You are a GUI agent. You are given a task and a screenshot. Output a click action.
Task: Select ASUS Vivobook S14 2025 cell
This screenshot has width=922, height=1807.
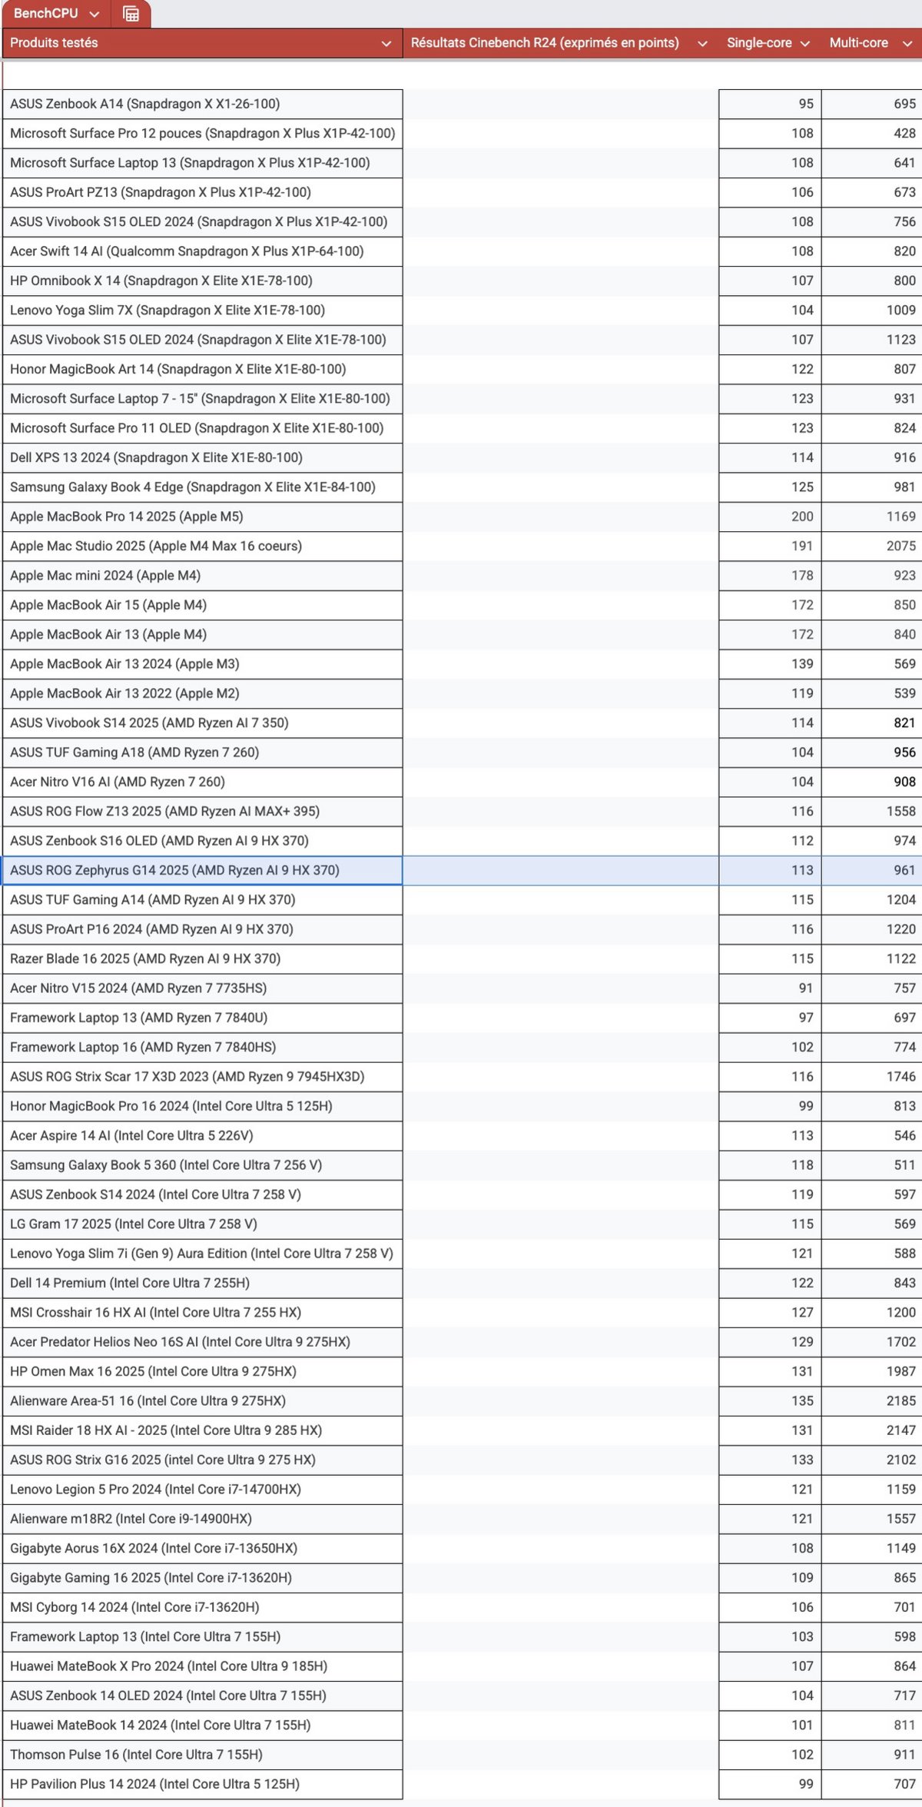coord(202,722)
